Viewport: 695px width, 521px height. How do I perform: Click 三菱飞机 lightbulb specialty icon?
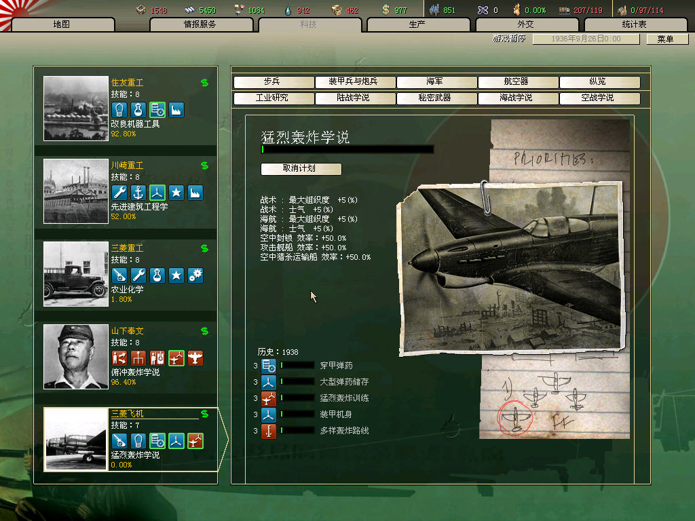pos(138,441)
